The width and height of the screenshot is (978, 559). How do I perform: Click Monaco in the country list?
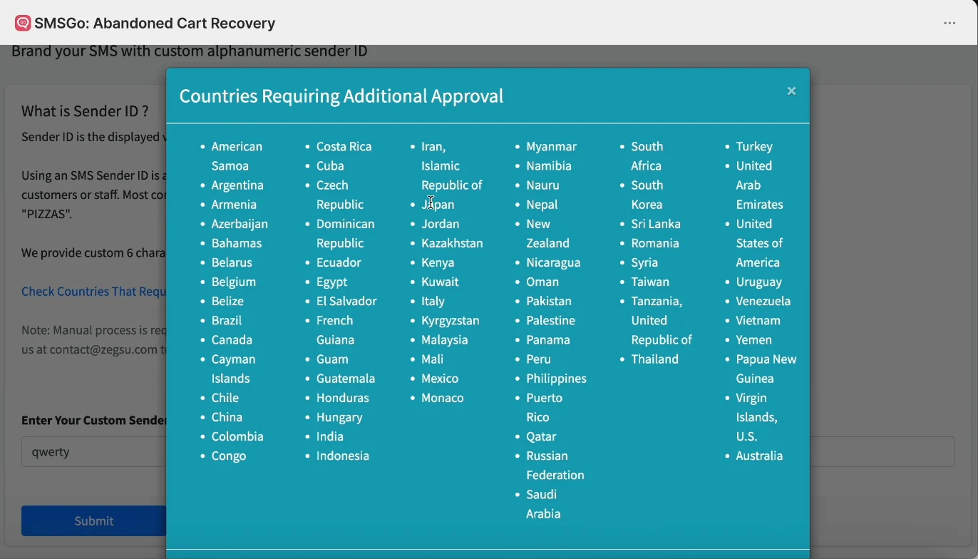[x=443, y=398]
